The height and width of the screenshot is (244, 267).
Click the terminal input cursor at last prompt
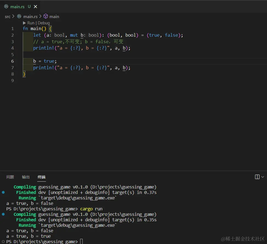pos(82,242)
